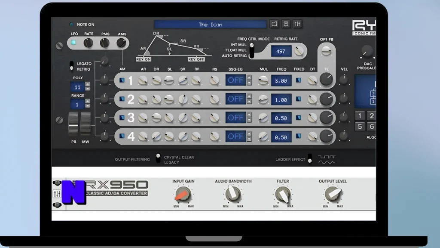Click the DR knob on operator 2
This screenshot has width=440, height=248.
156,99
